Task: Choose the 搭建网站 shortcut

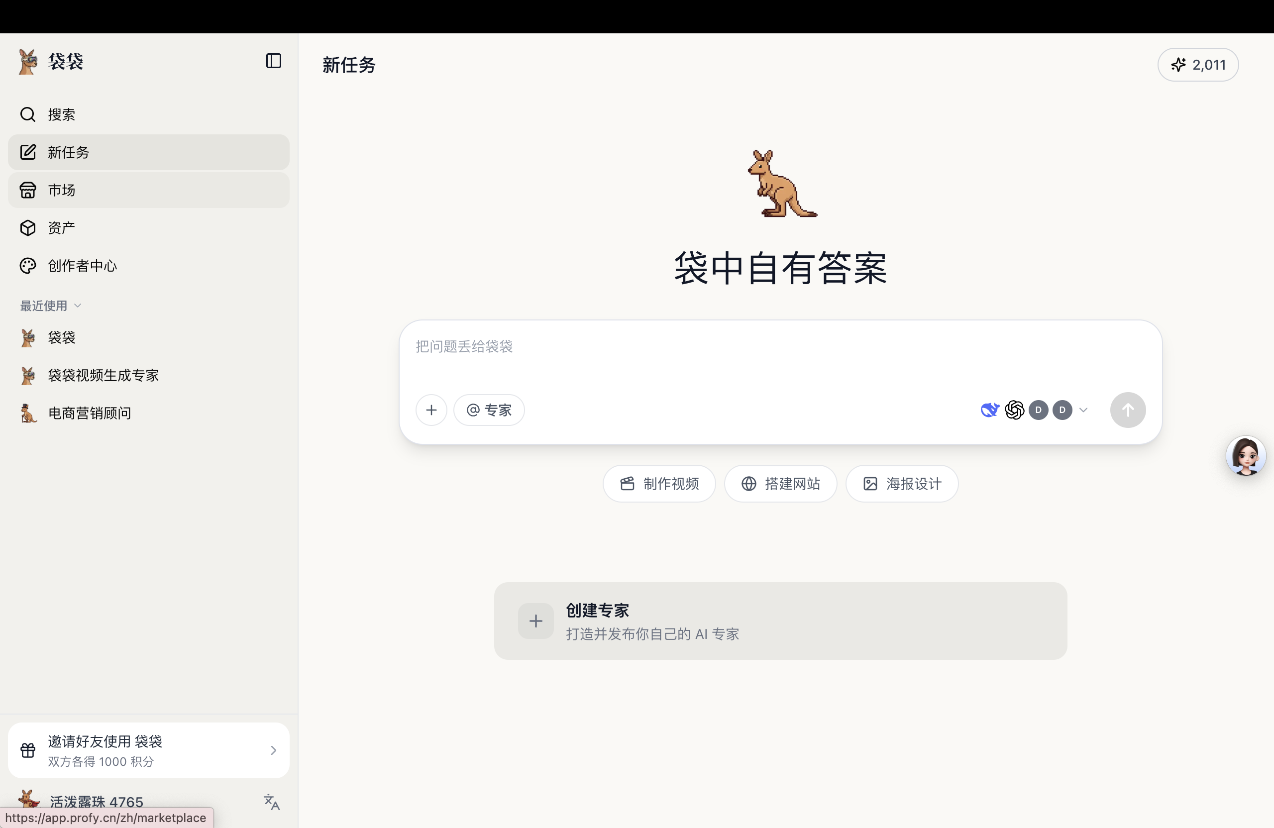Action: click(780, 484)
